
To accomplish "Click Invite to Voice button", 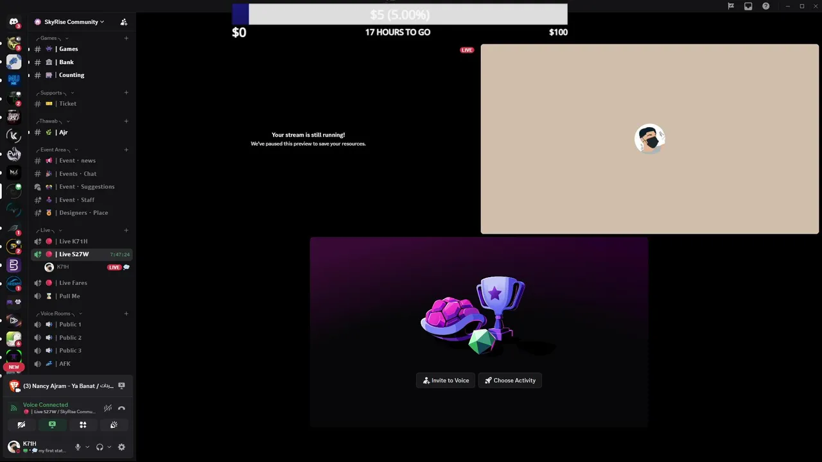I will [x=446, y=381].
